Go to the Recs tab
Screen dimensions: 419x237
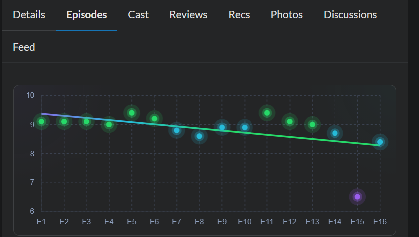(239, 15)
